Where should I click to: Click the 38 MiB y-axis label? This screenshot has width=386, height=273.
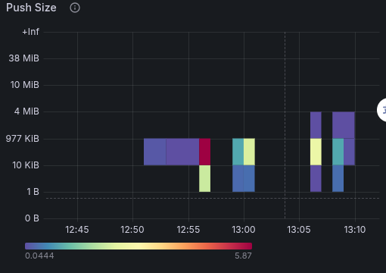[24, 58]
